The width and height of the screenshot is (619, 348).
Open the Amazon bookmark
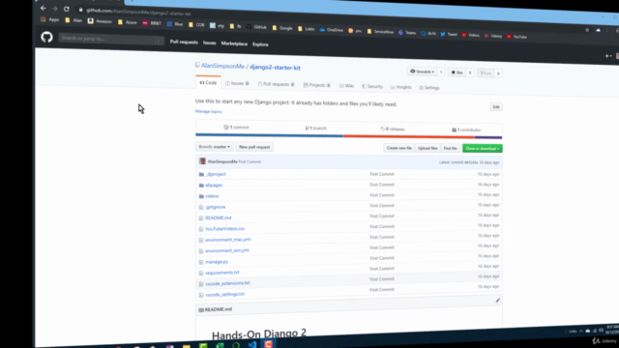(100, 21)
